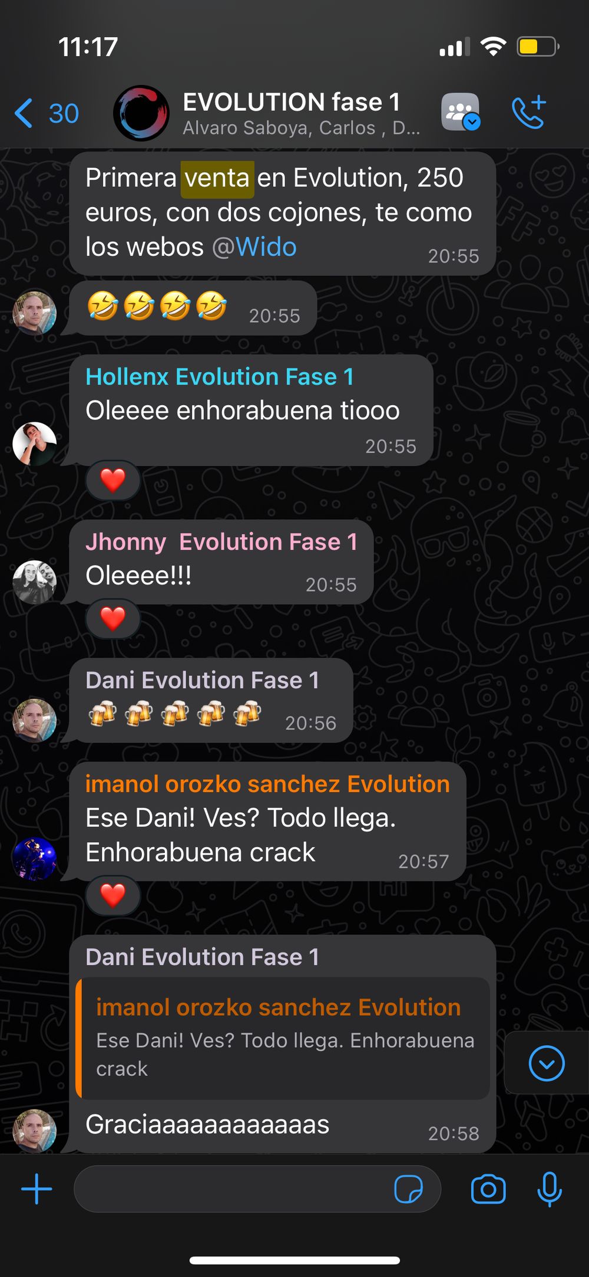
Task: Tap heart reaction under Hollenx's message
Action: tap(112, 480)
